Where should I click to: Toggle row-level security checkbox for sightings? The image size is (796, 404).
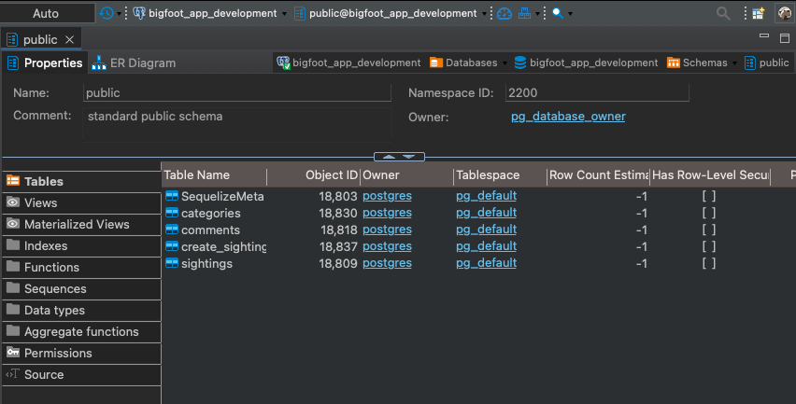click(x=709, y=264)
